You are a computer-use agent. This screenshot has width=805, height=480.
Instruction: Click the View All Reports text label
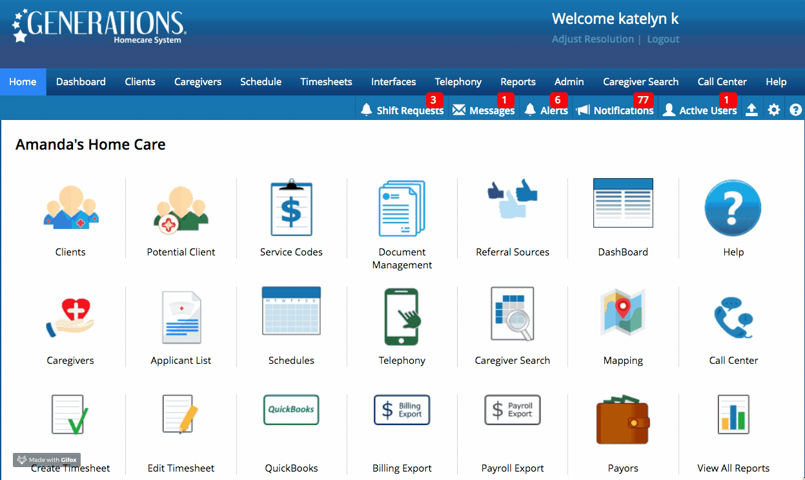pyautogui.click(x=733, y=468)
